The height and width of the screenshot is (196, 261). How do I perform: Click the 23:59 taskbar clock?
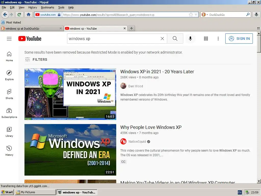click(x=255, y=192)
